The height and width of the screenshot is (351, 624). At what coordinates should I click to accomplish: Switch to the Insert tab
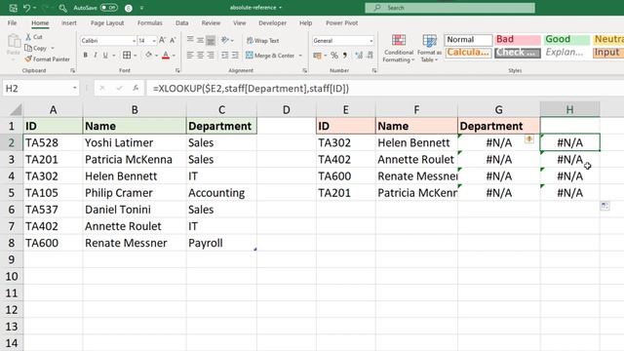[x=69, y=23]
